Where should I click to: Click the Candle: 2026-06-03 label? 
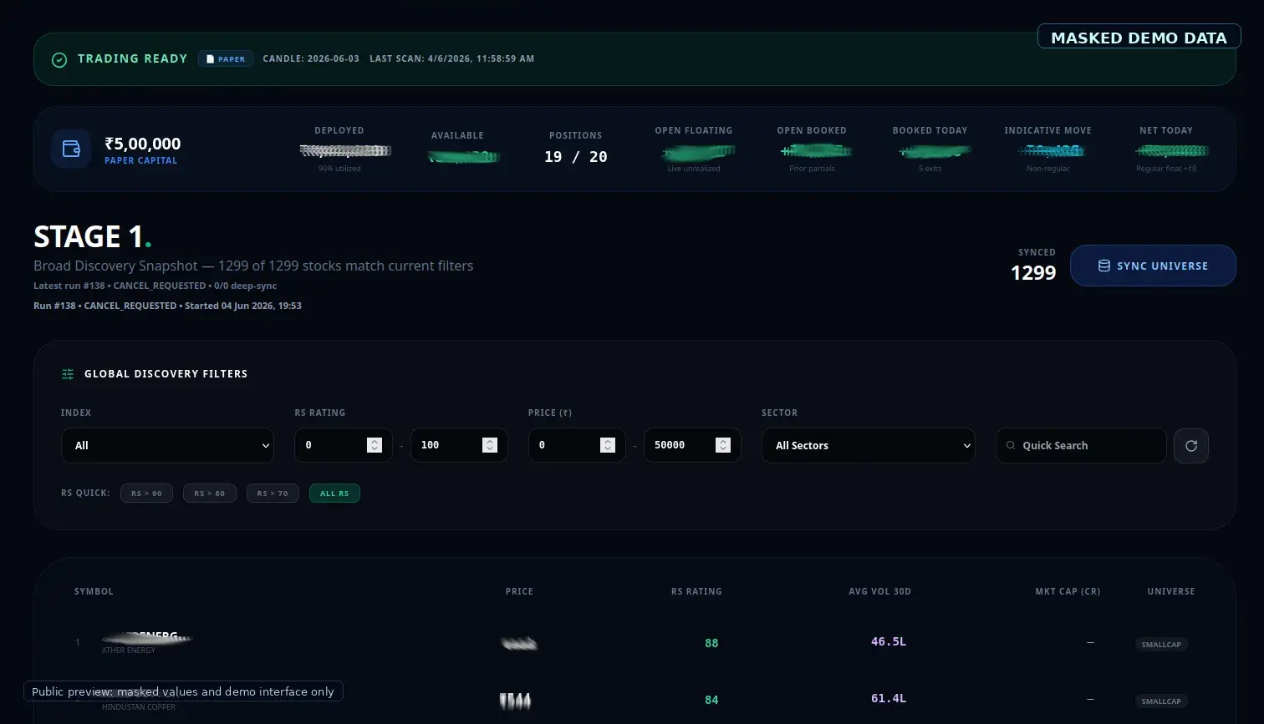[311, 58]
